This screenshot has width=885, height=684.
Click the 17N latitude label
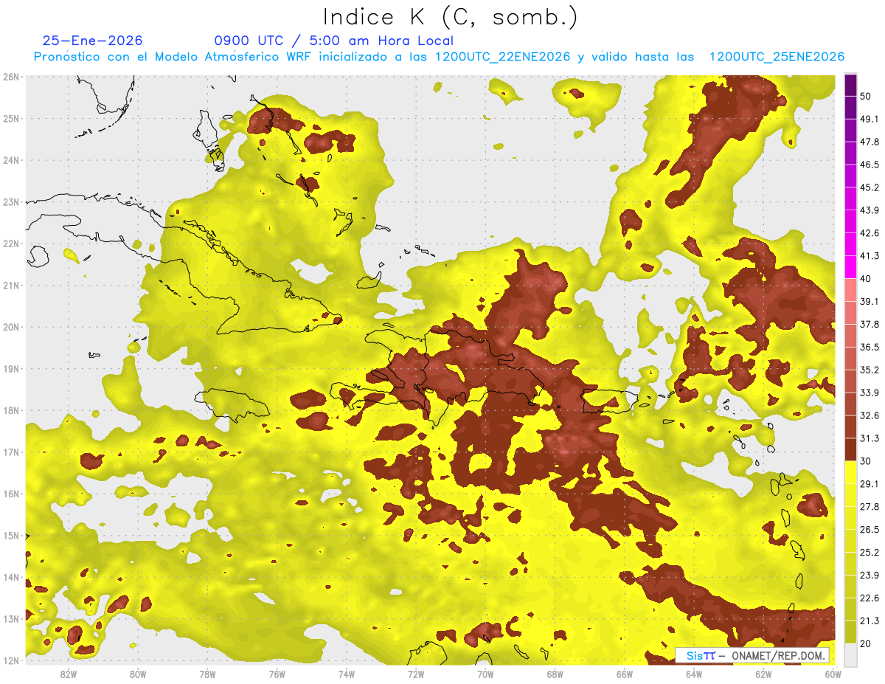pos(10,452)
